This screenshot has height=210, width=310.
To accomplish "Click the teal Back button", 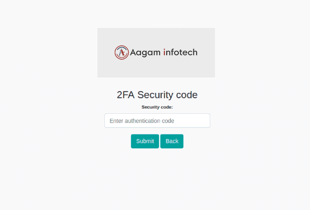I will pyautogui.click(x=172, y=141).
